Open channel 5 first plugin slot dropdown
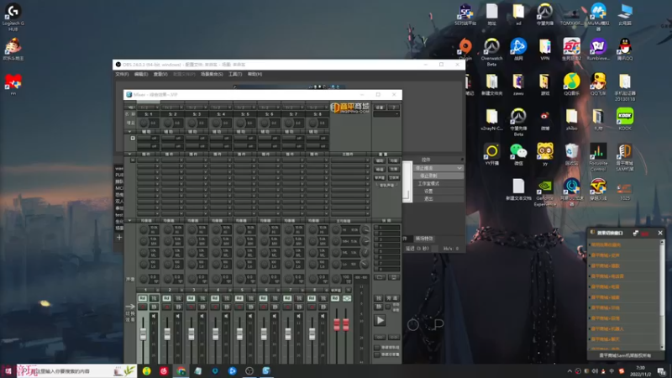The height and width of the screenshot is (378, 672). point(254,160)
